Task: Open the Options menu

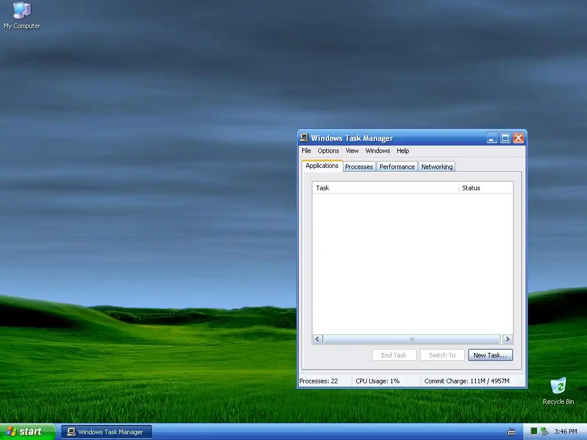Action: tap(328, 151)
